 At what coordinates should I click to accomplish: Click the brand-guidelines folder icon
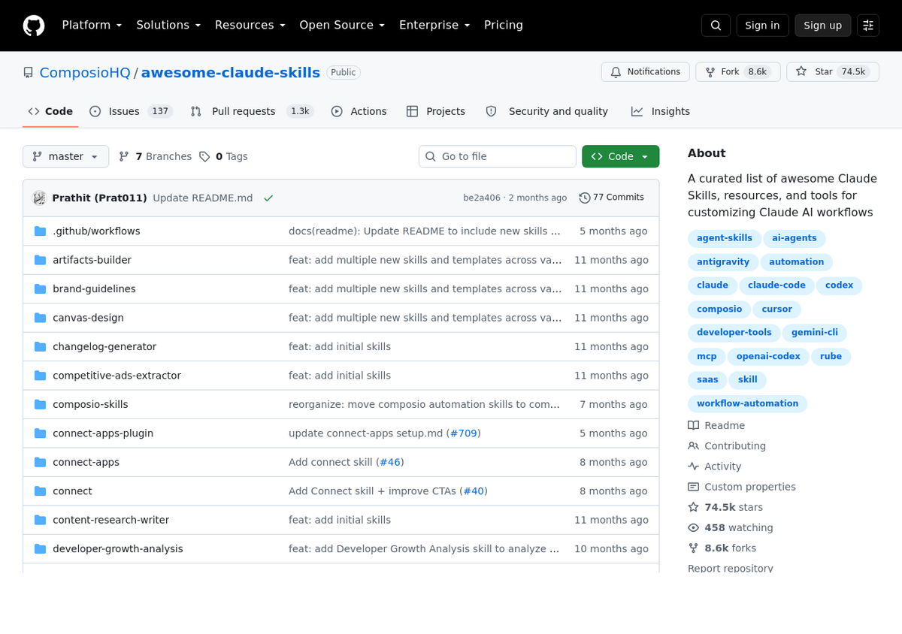[40, 289]
